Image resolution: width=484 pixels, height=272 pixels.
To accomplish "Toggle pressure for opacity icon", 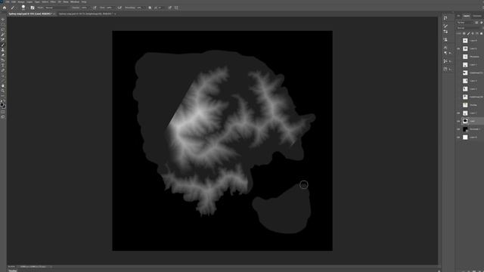I will coord(95,8).
